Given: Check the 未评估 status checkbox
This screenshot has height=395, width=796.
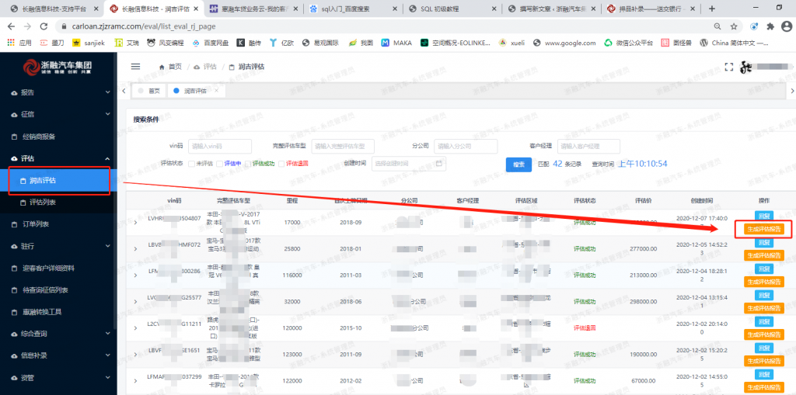Looking at the screenshot, I should [x=191, y=164].
